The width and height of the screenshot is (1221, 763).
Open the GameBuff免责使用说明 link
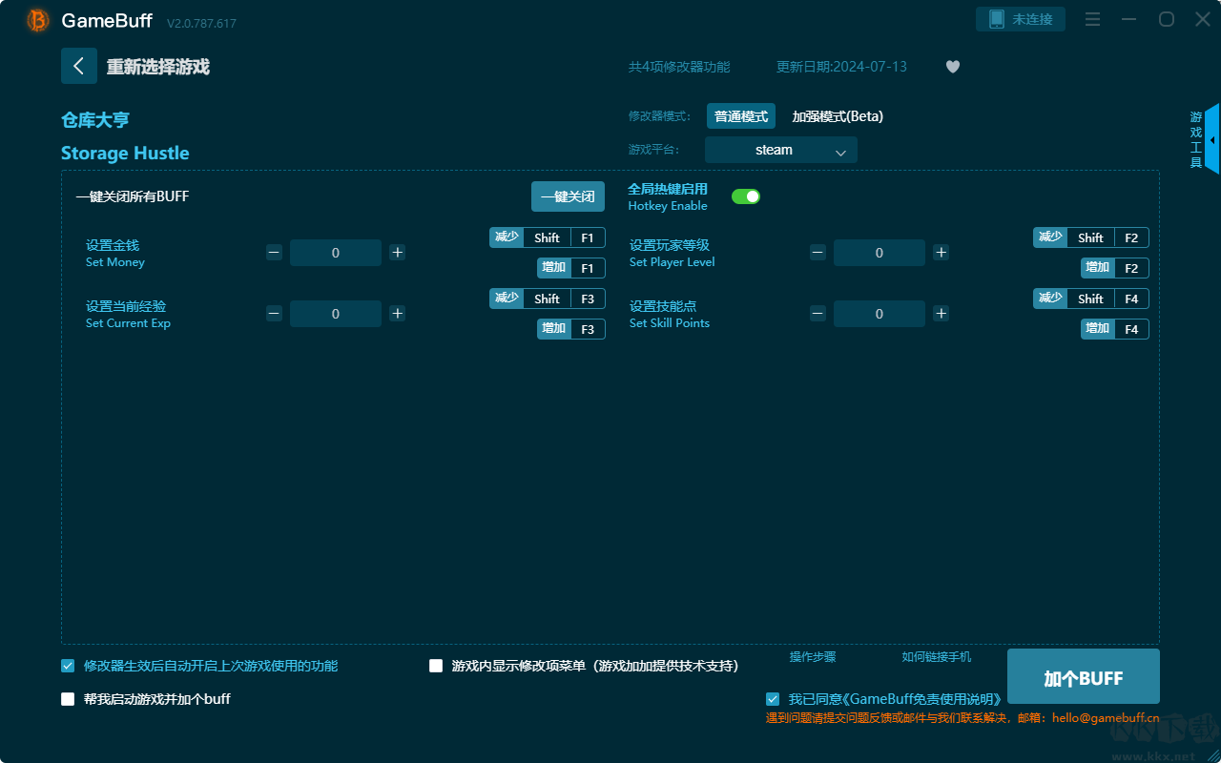(924, 699)
